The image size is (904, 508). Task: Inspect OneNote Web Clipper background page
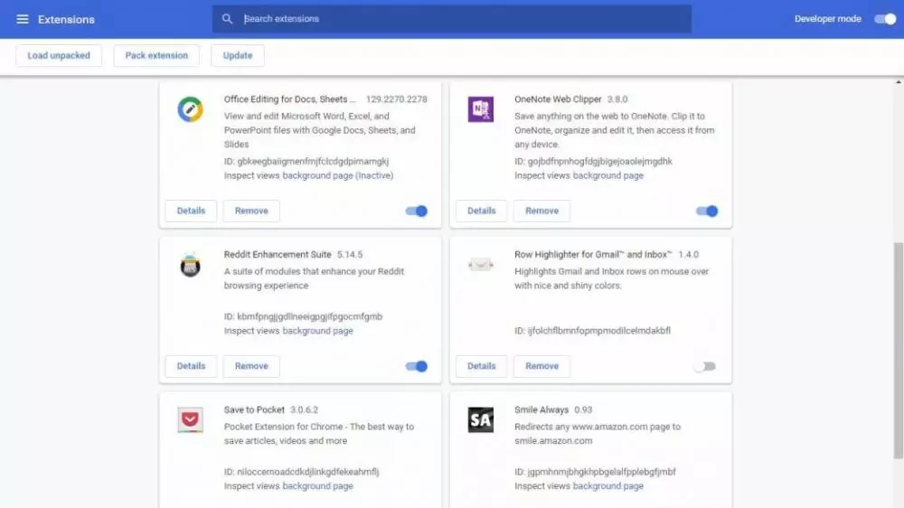click(608, 175)
